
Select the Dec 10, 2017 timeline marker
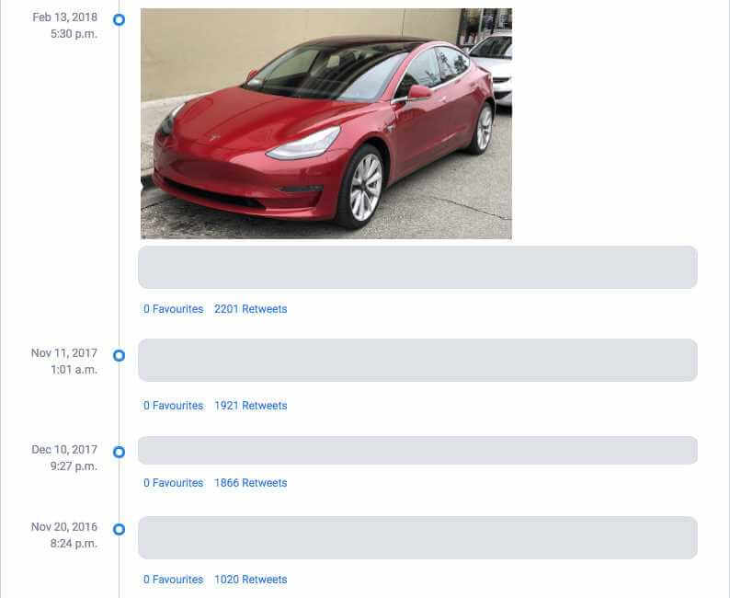119,452
